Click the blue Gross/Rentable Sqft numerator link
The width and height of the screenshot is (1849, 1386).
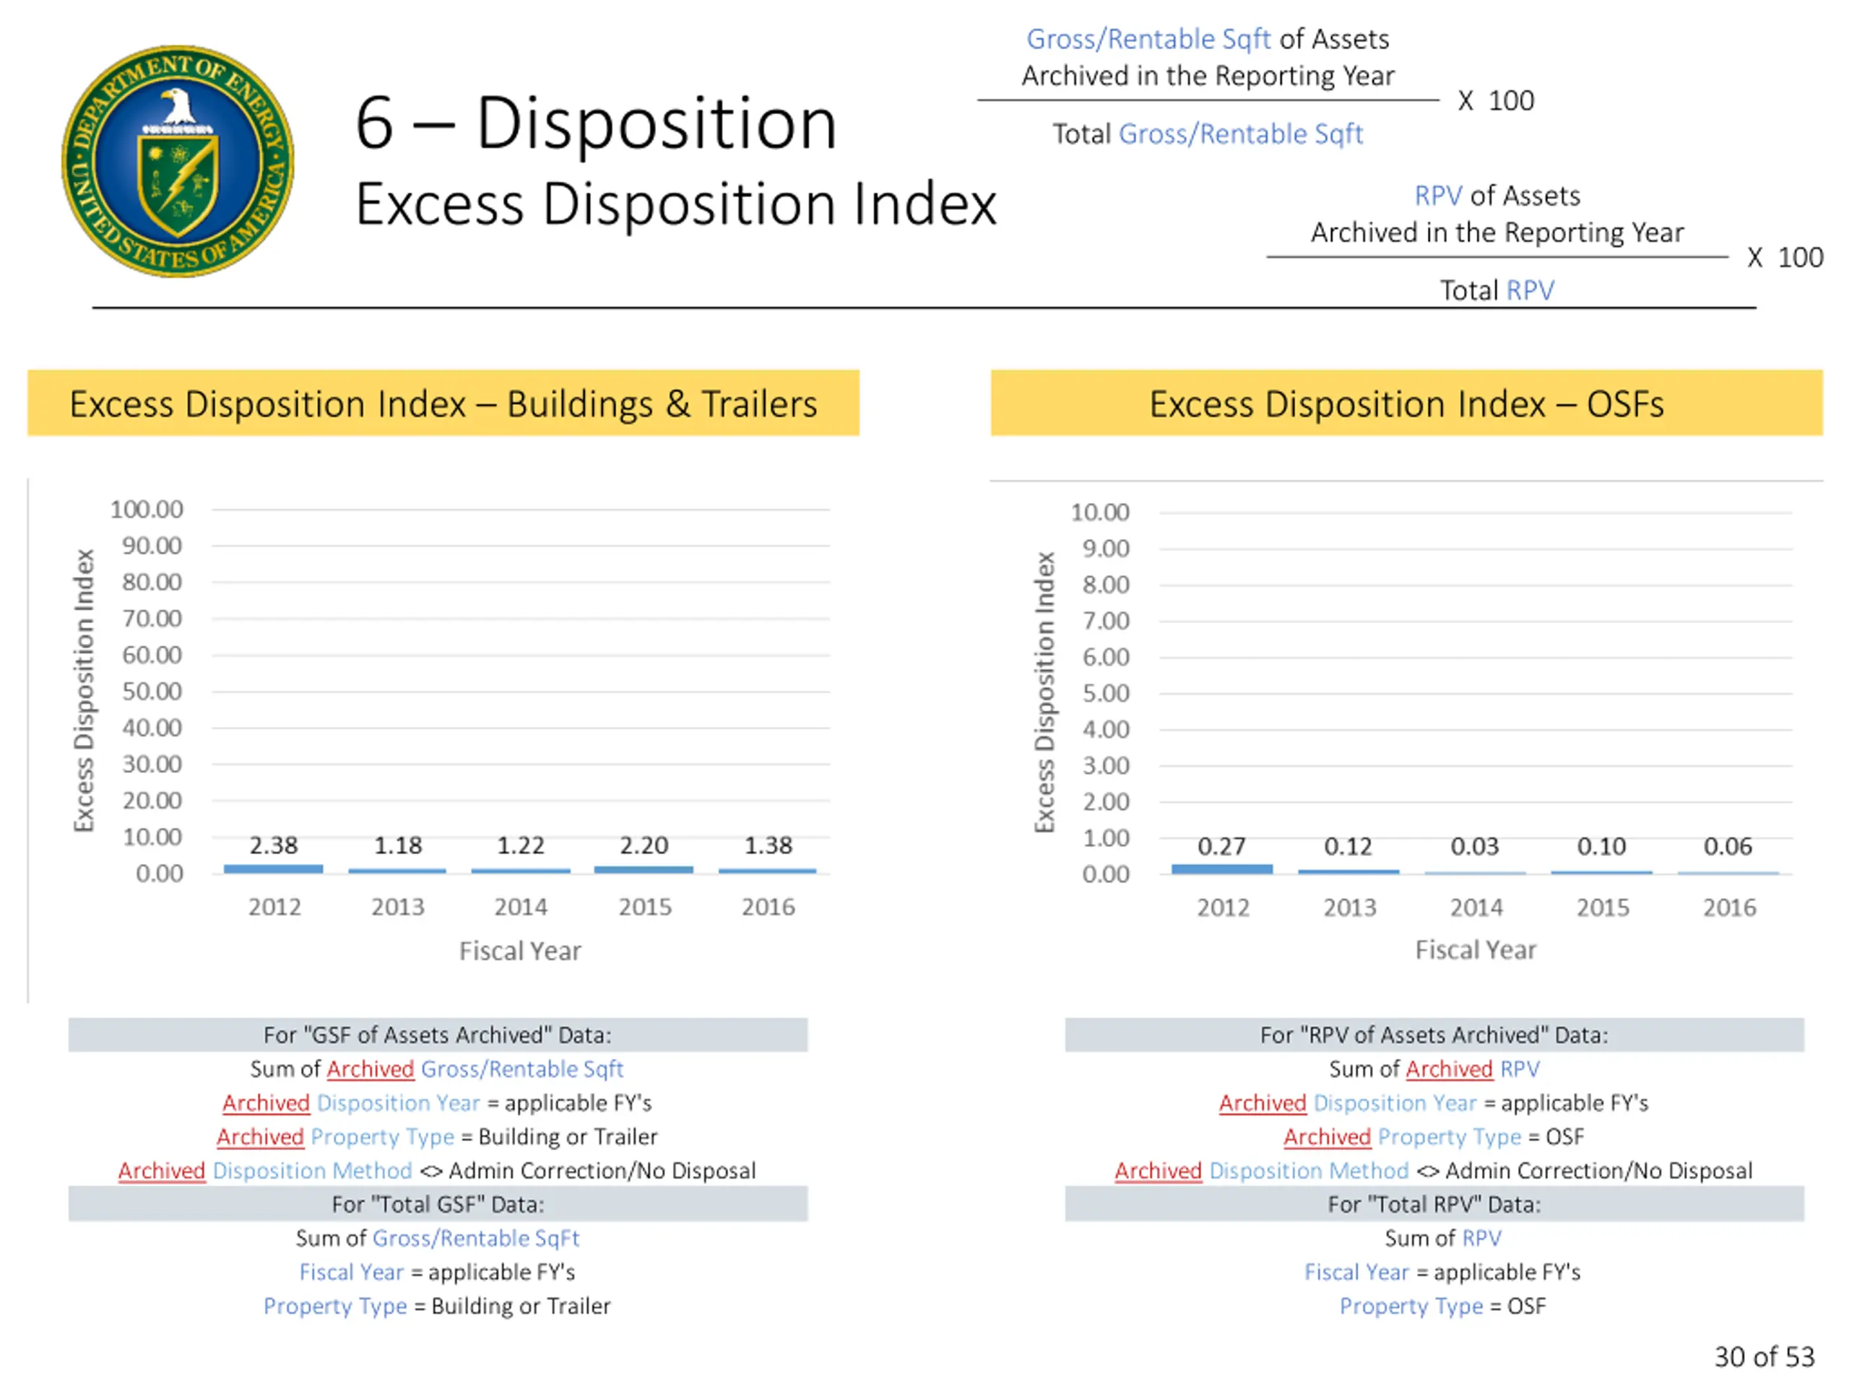click(1148, 39)
